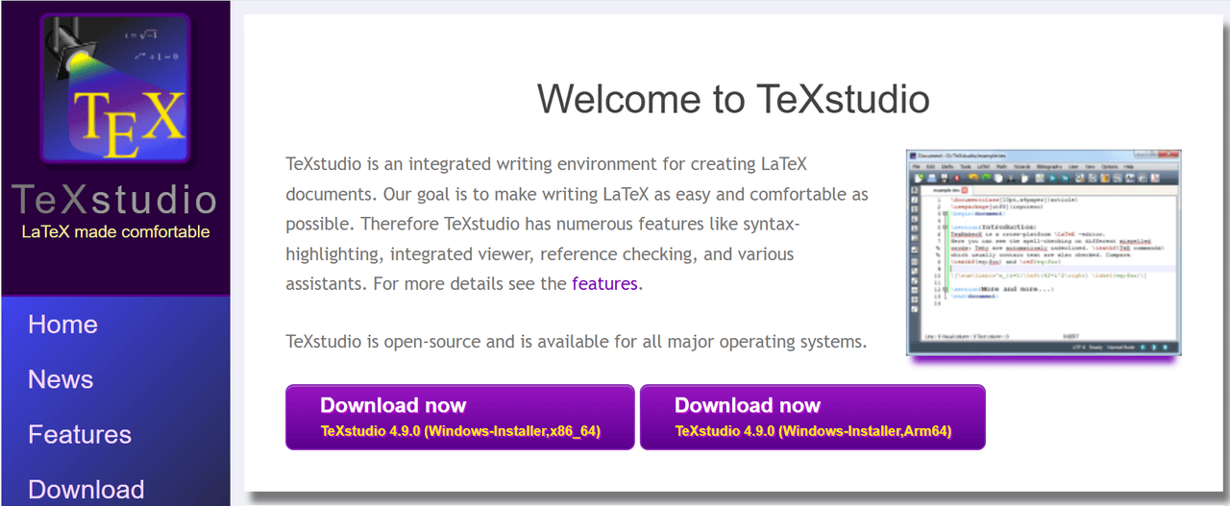Screen dimensions: 1230x506
Task: Click the 'TeXstudio' title text under logo
Action: click(x=114, y=200)
